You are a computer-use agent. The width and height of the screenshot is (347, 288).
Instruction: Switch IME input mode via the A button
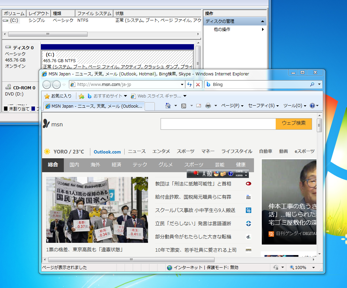[x=204, y=174]
